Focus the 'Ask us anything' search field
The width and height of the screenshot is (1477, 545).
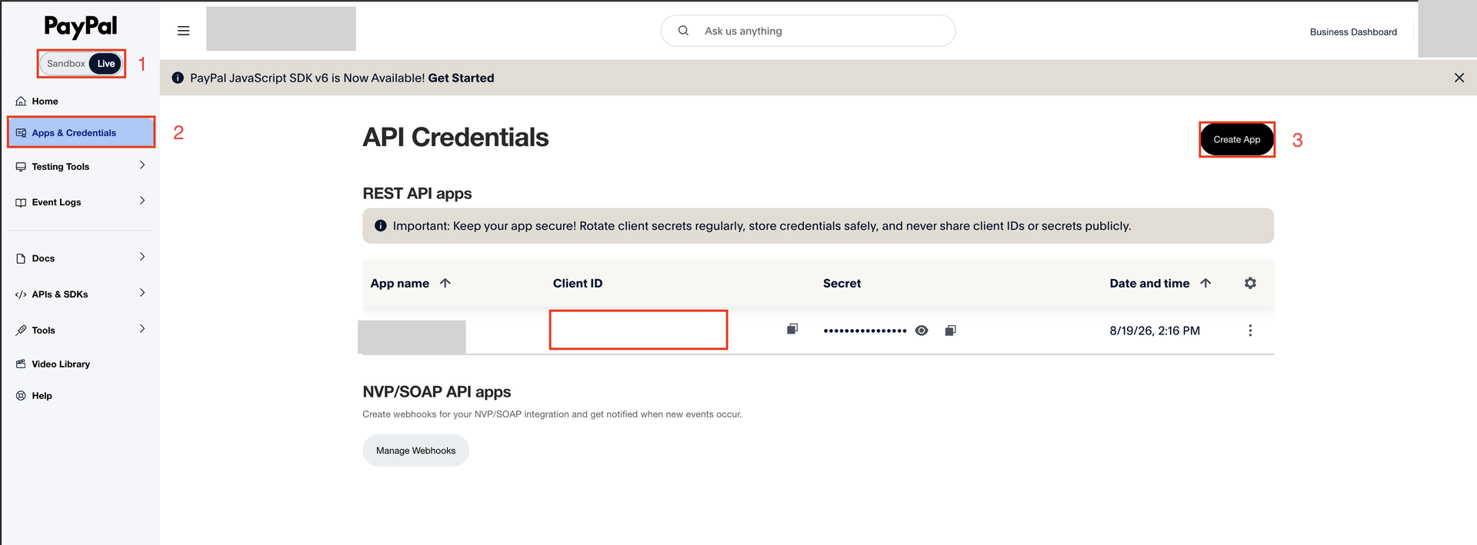point(808,31)
